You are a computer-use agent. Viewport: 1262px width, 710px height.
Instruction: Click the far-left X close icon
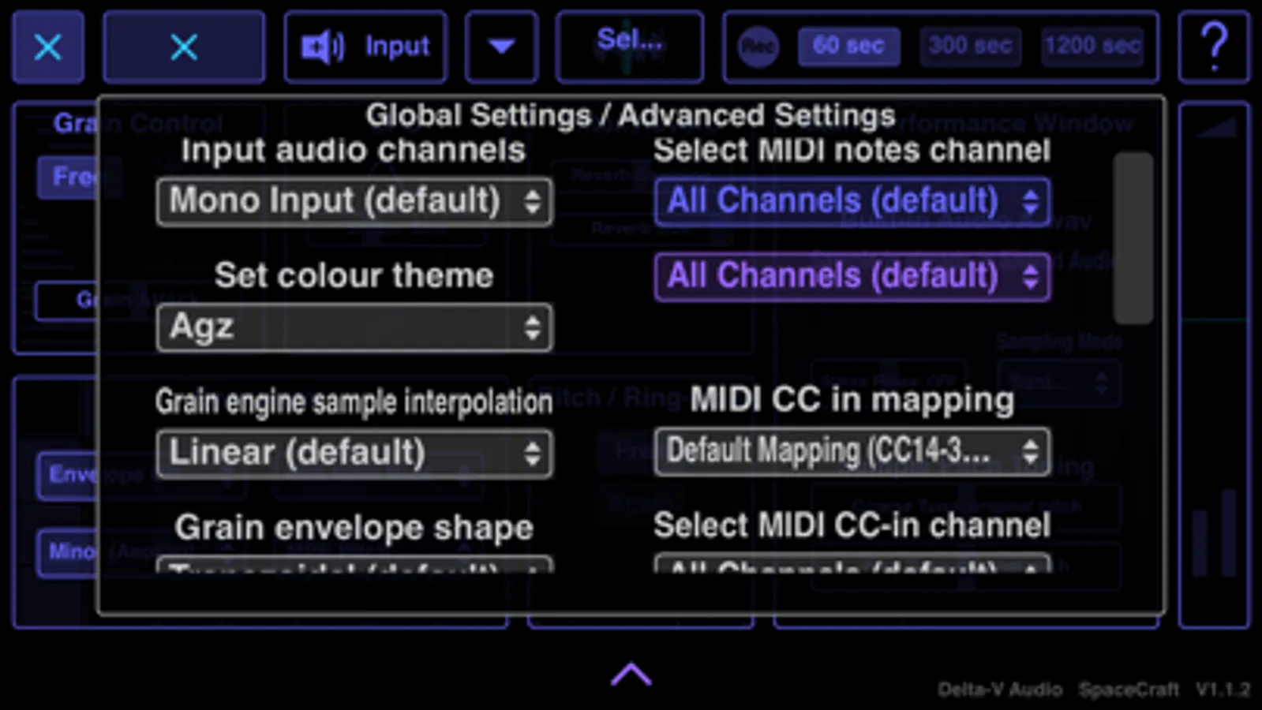pyautogui.click(x=48, y=47)
